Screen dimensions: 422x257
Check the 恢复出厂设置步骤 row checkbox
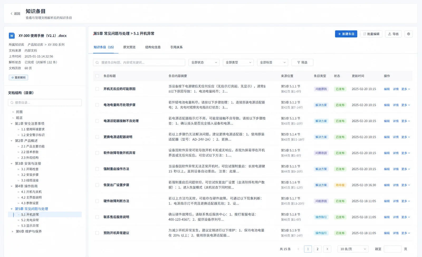tap(97, 185)
